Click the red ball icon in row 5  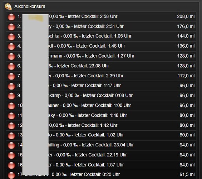11,56
